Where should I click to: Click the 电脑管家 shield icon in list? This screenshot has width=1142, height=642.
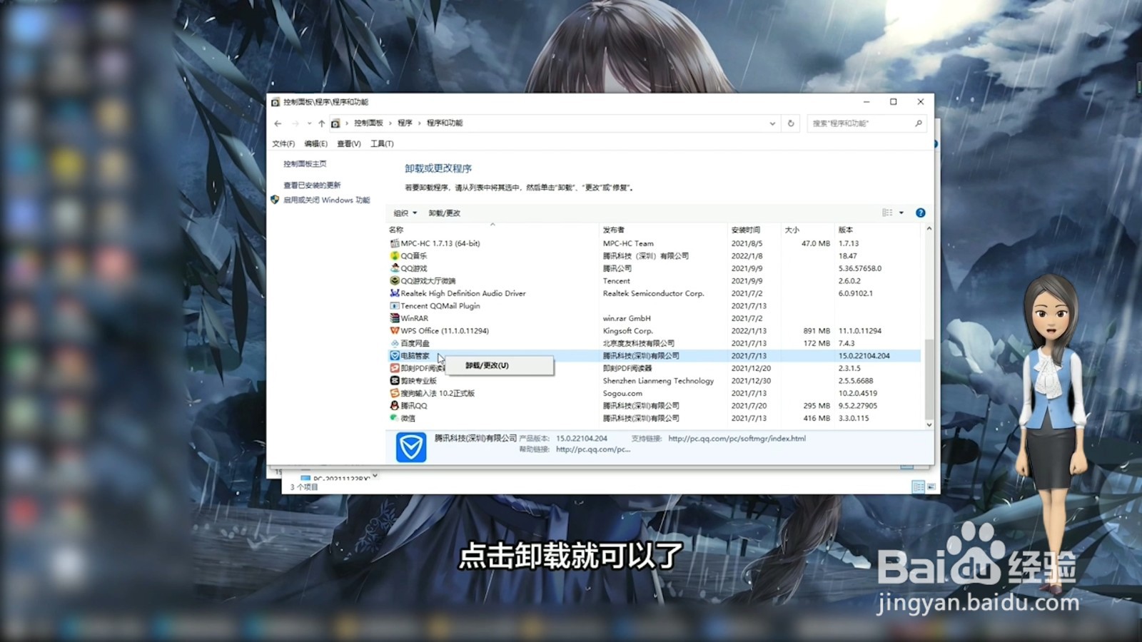point(394,355)
